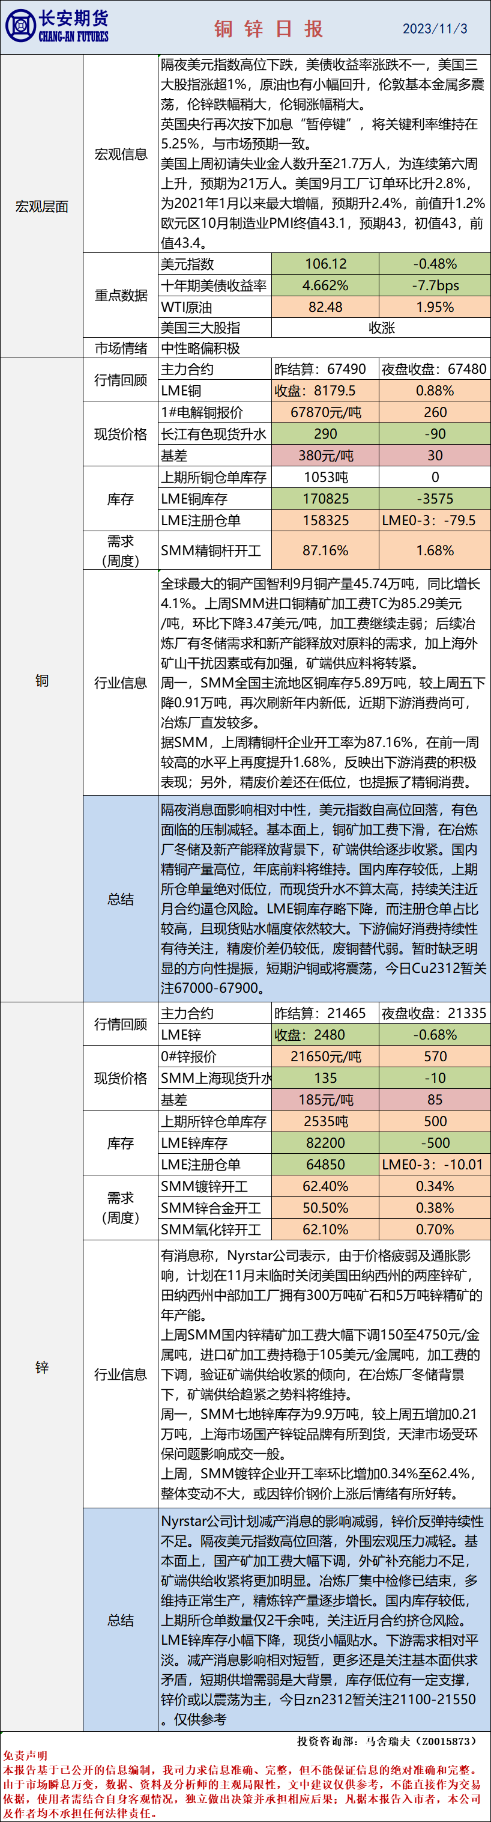491x1822 pixels.
Task: Click the -7.7bps cell
Action: click(435, 286)
